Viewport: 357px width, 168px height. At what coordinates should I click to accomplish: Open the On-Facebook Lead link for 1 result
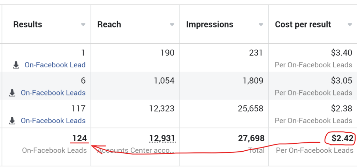coord(55,65)
